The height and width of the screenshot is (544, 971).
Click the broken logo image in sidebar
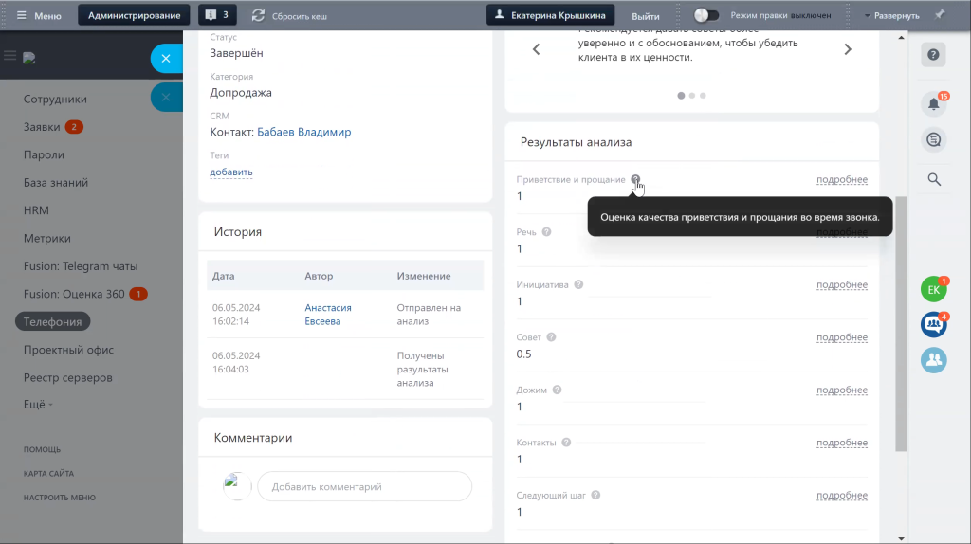coord(29,58)
